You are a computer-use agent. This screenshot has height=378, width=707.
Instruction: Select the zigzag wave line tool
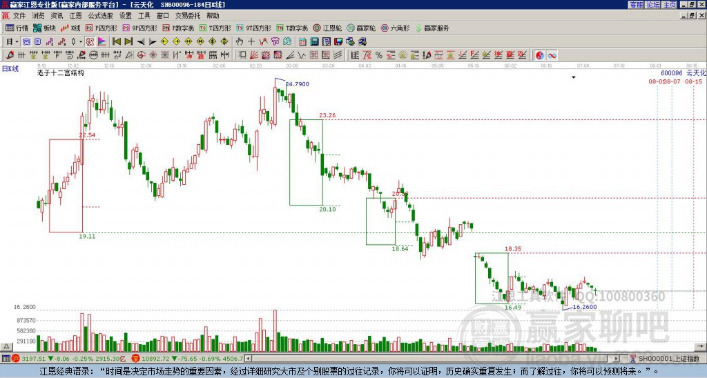click(x=301, y=55)
